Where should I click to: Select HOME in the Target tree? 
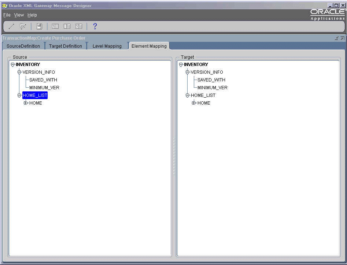[204, 103]
